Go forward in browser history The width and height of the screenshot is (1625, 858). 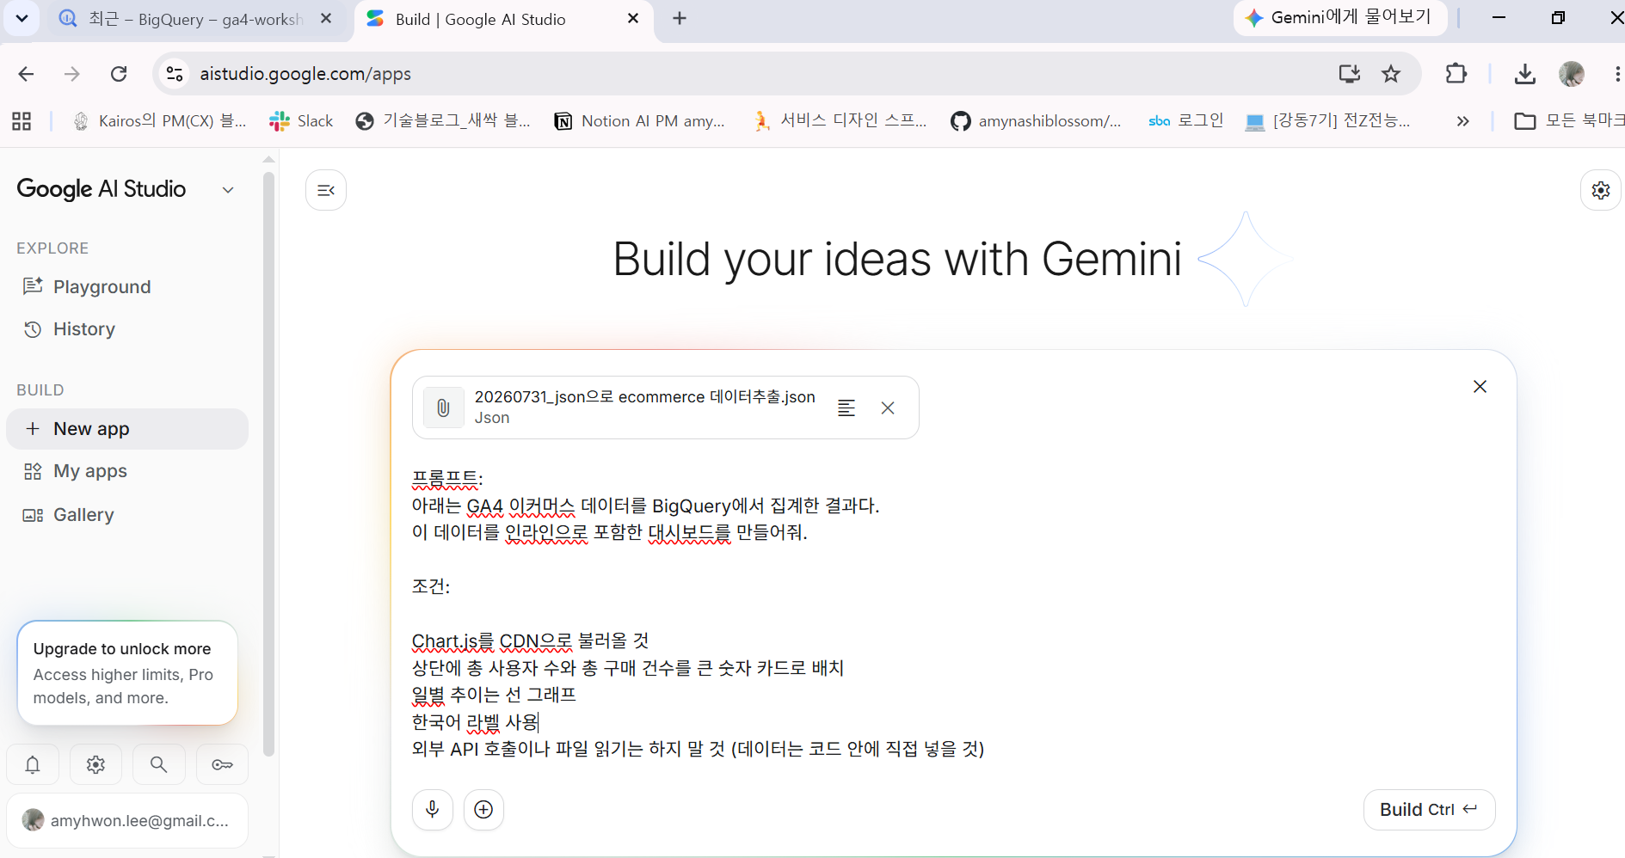coord(72,74)
